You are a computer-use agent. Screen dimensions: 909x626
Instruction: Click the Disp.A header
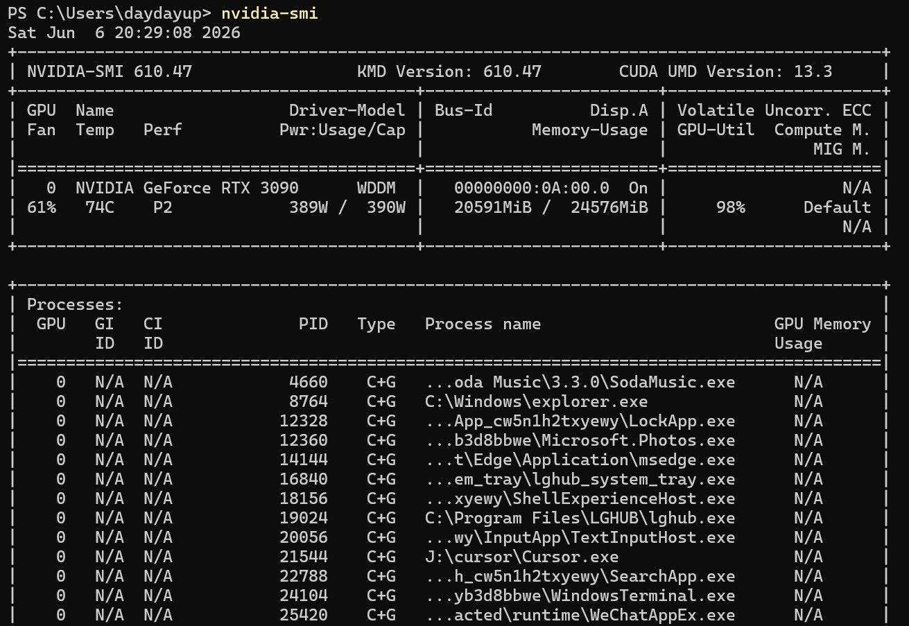tap(619, 110)
